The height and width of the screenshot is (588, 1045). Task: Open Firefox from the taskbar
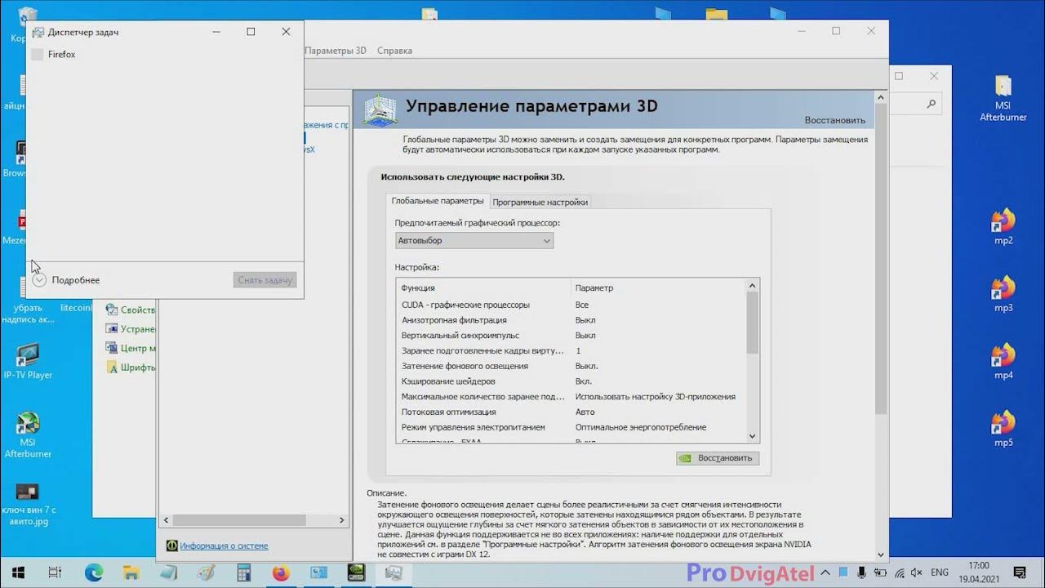coord(281,573)
